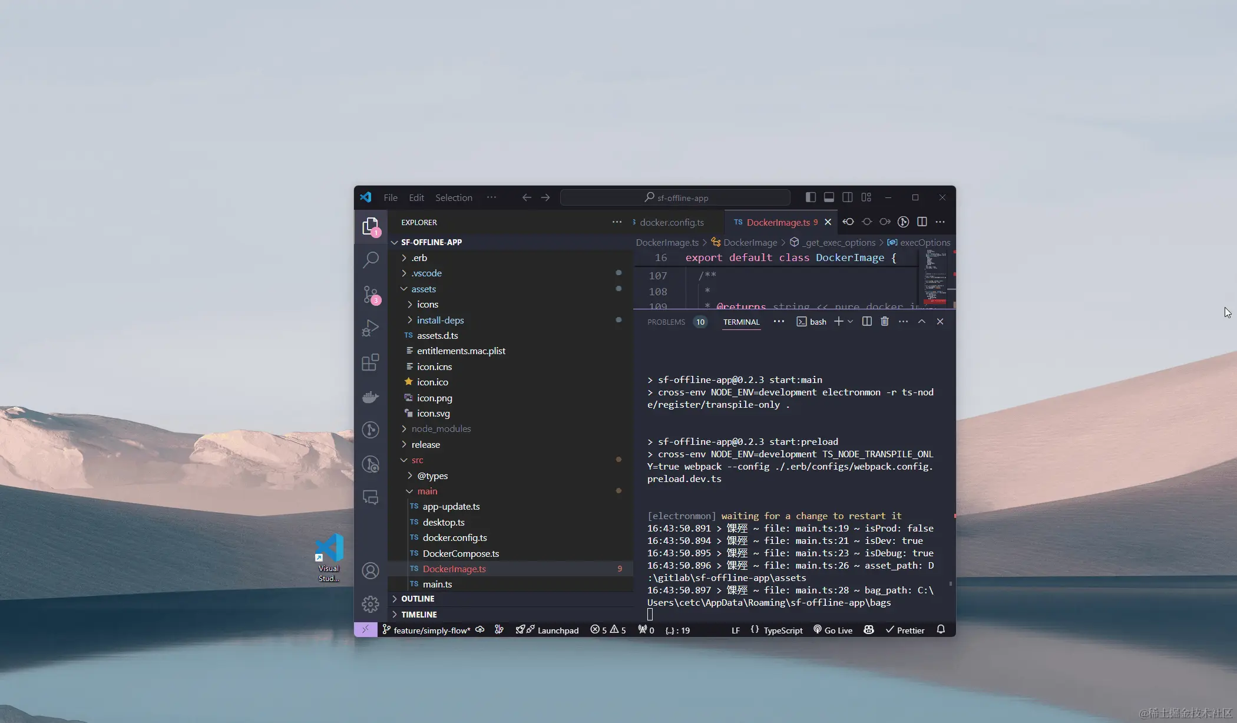Click the _get_exec_options breadcrumb
This screenshot has width=1237, height=723.
832,242
